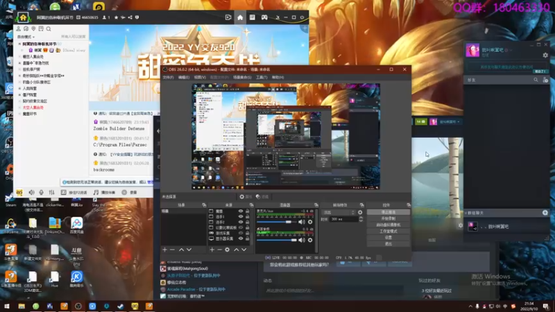Viewport: 555px width, 312px height.
Task: Expand the 人类阵营 channel node
Action: pos(20,89)
